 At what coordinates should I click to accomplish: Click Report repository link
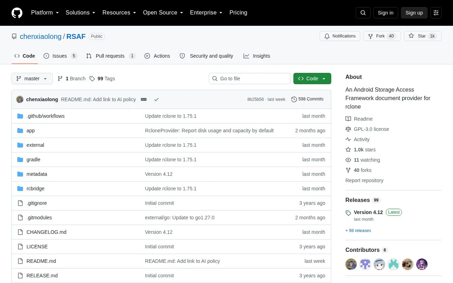coord(364,180)
